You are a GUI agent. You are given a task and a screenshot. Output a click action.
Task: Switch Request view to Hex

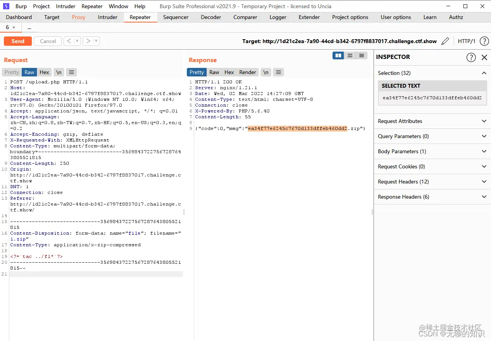pos(44,72)
